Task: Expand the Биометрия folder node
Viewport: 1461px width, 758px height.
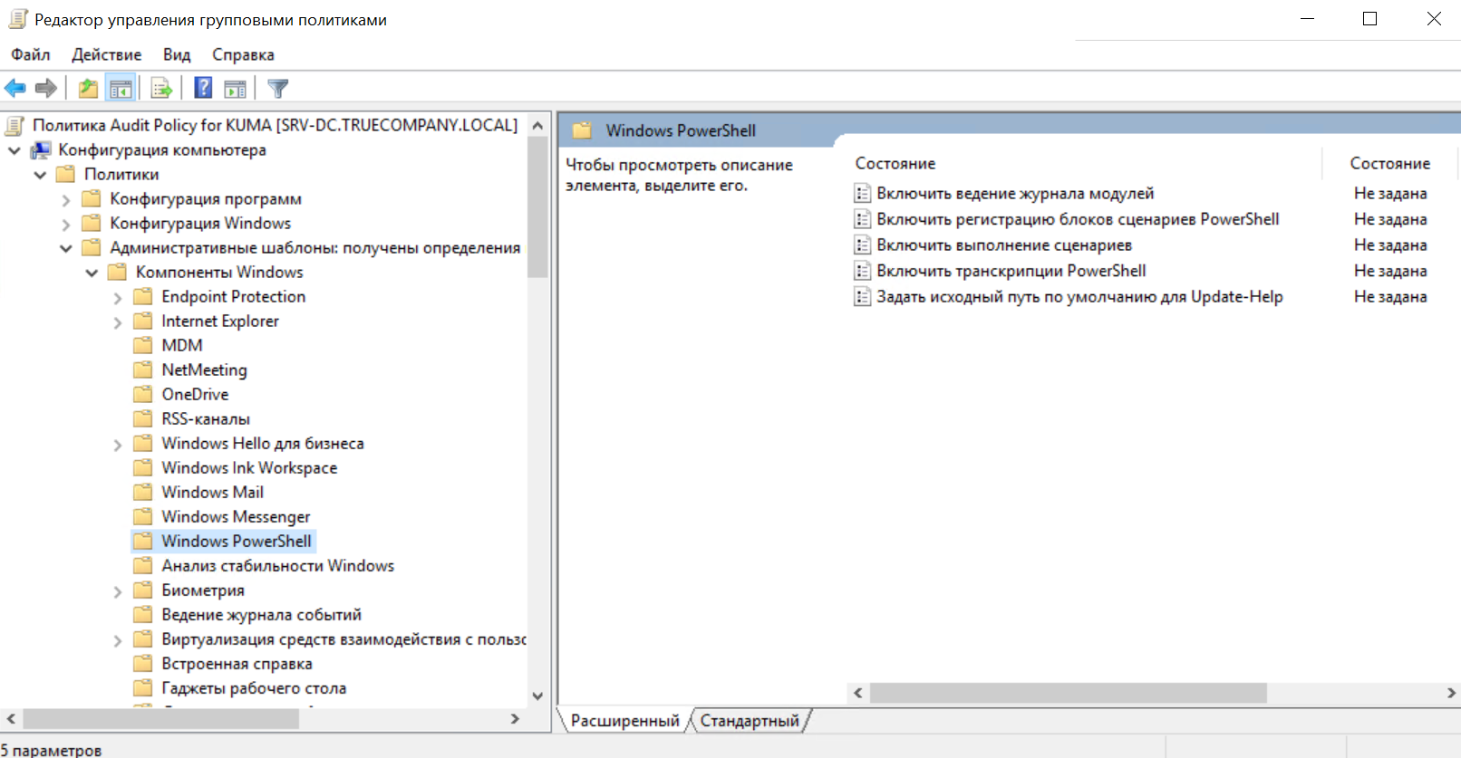Action: point(117,591)
